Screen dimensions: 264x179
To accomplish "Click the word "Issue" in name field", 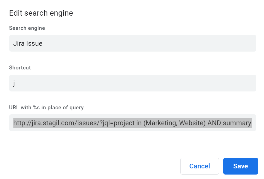I will point(34,43).
